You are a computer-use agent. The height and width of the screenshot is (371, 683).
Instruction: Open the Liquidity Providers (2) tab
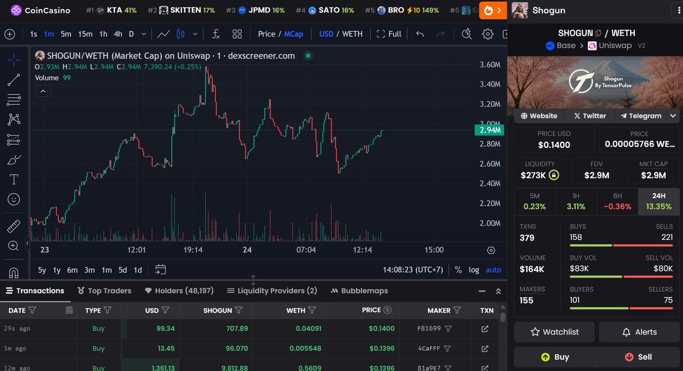pos(271,291)
